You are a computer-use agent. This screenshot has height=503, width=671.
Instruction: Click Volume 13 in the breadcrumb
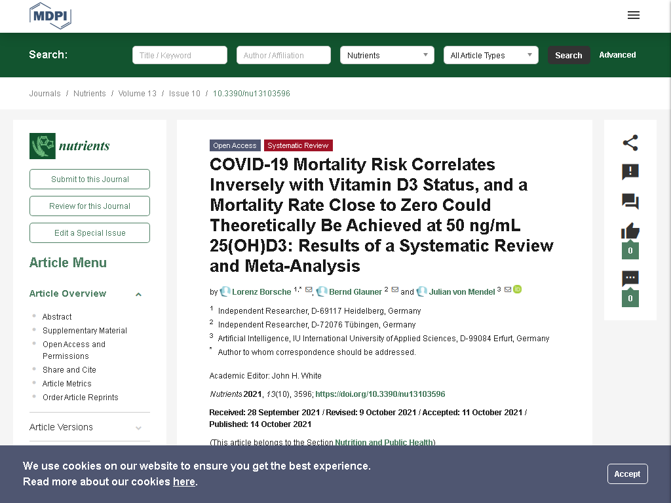pos(138,94)
